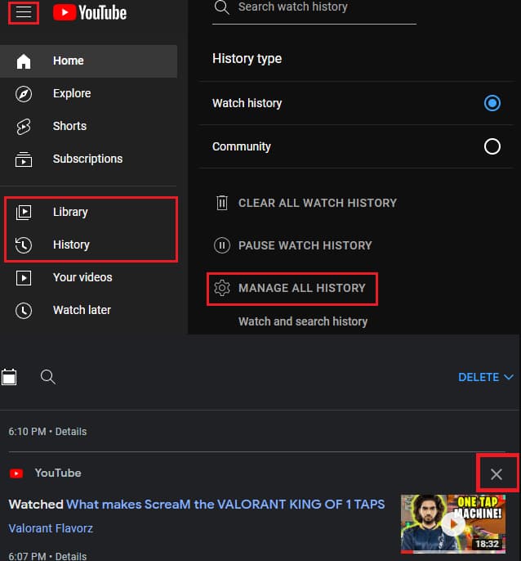Click Pause watch history
Screen dimensions: 521x561
293,246
